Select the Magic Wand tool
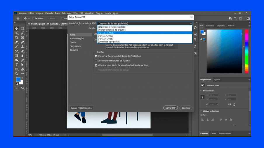Screen dimensions: 264x148 click(x=22, y=33)
